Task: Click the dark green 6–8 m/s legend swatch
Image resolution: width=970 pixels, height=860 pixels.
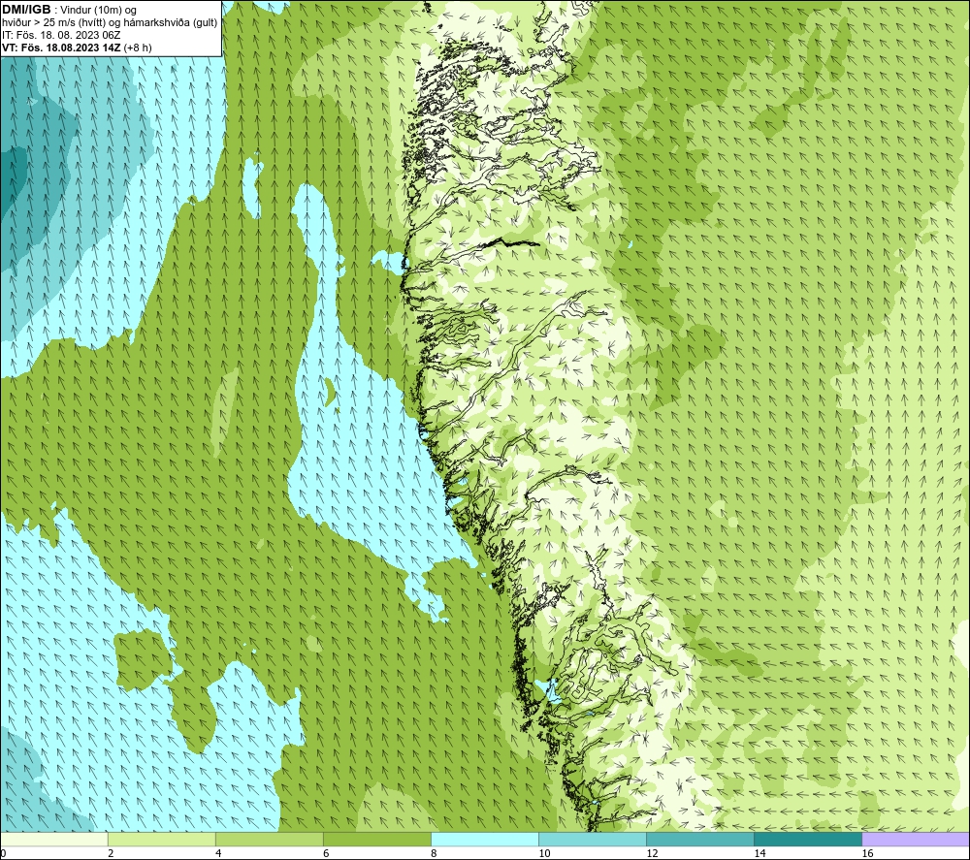Action: (x=376, y=839)
